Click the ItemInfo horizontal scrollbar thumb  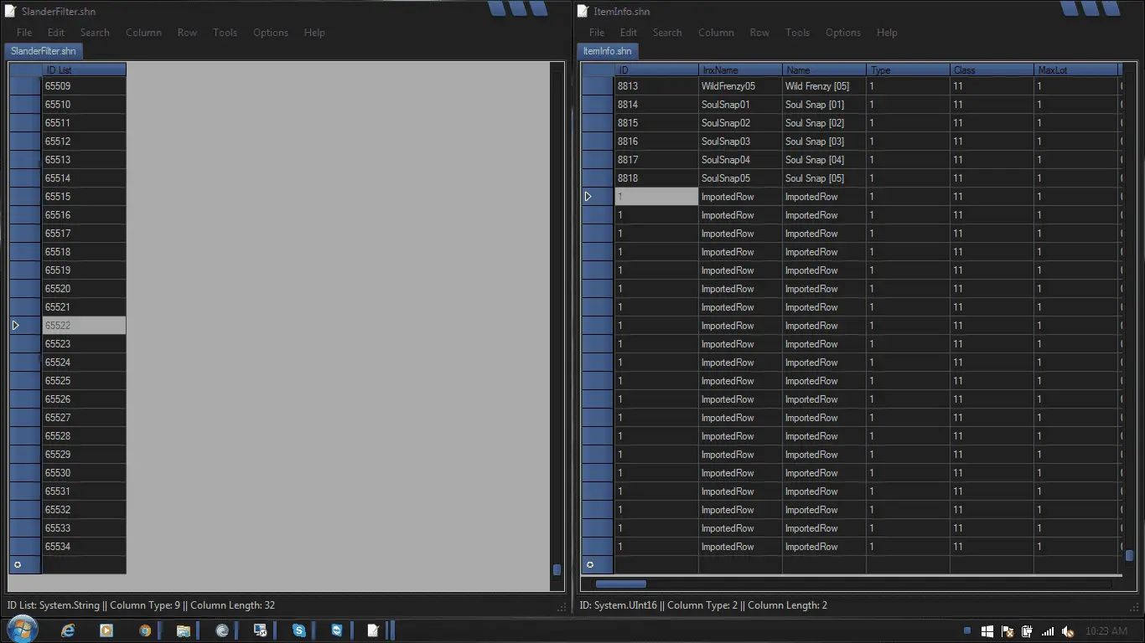coord(620,584)
